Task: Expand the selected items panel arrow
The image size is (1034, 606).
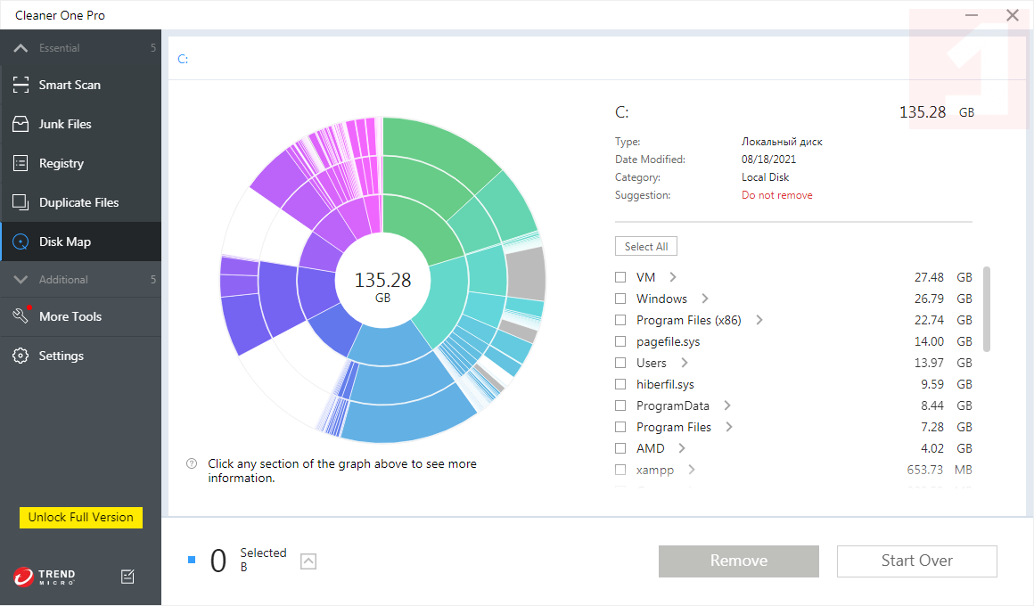Action: (308, 561)
